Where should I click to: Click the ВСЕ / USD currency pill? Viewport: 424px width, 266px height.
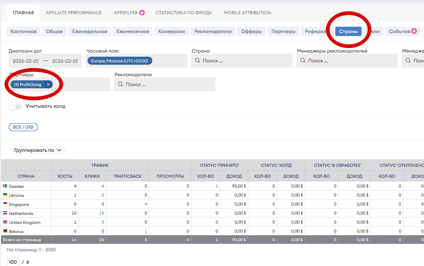[x=23, y=127]
